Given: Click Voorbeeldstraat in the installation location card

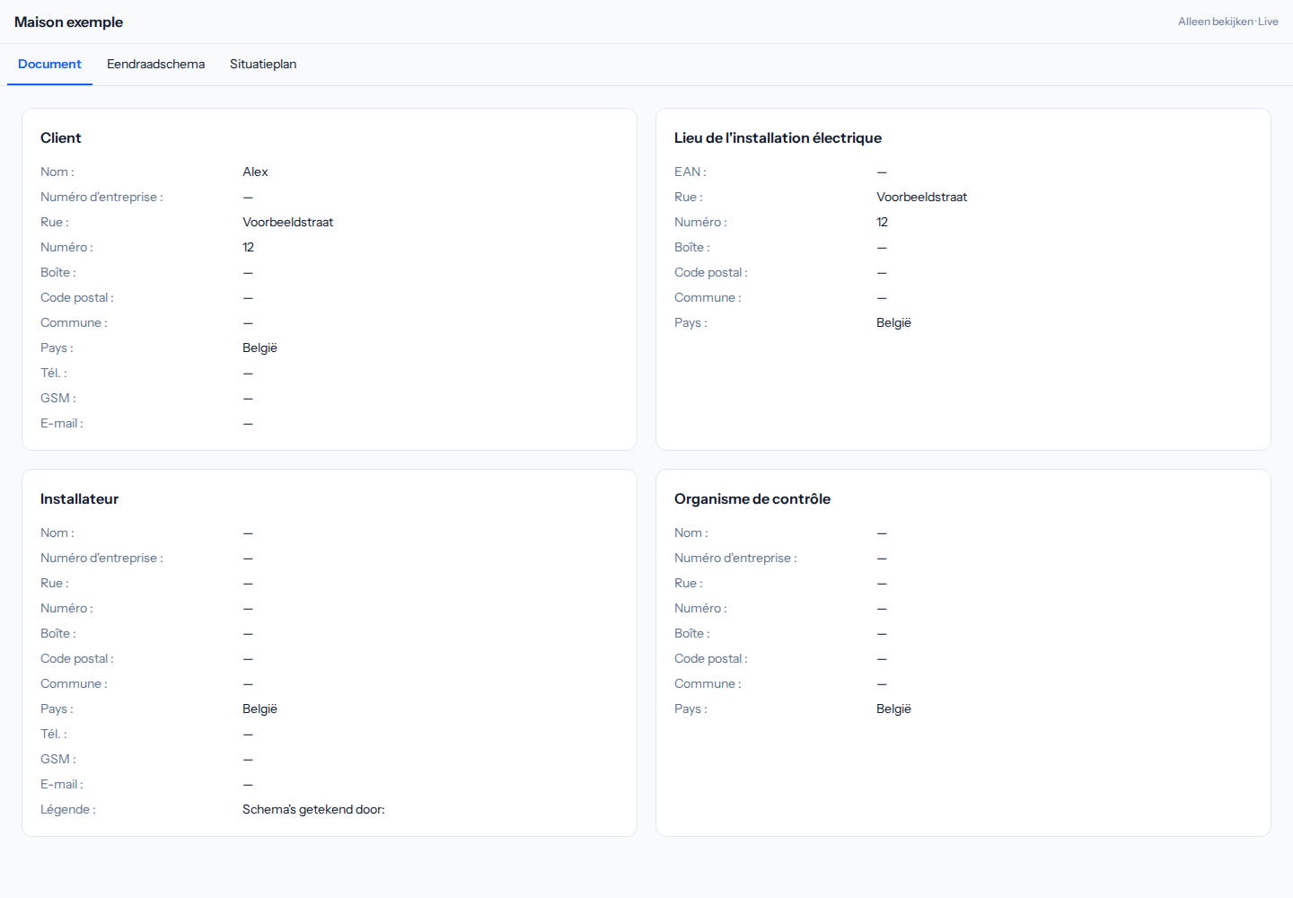Looking at the screenshot, I should tap(921, 197).
